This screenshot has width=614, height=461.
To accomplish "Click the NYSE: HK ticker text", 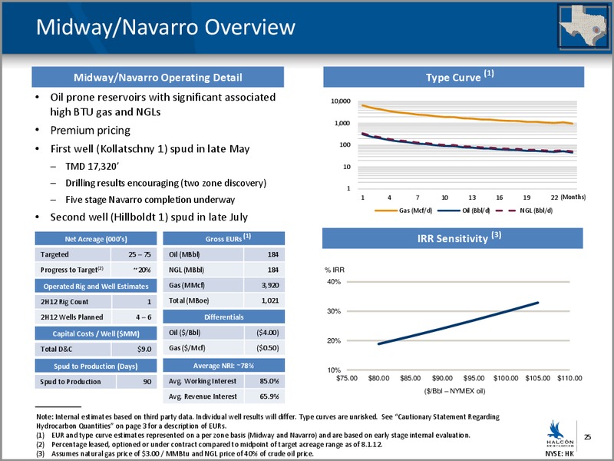I will pyautogui.click(x=560, y=454).
